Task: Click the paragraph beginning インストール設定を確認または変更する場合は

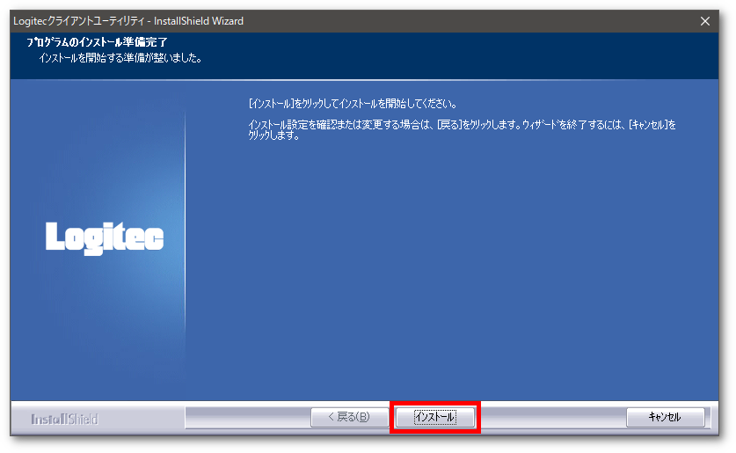Action: click(x=462, y=129)
